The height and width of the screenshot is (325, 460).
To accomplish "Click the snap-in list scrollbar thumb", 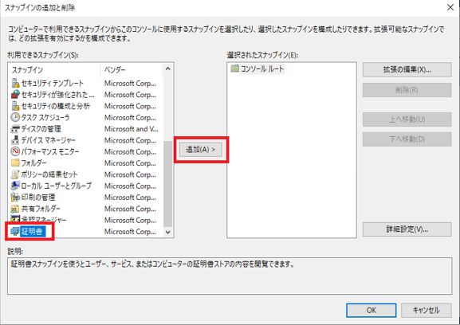I will [167, 184].
